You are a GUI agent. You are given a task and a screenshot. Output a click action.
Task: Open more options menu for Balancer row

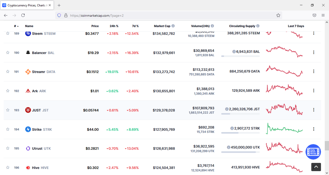pyautogui.click(x=314, y=52)
